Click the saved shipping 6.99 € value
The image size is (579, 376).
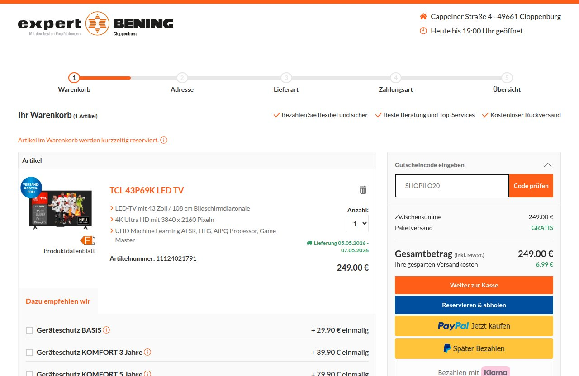(545, 264)
